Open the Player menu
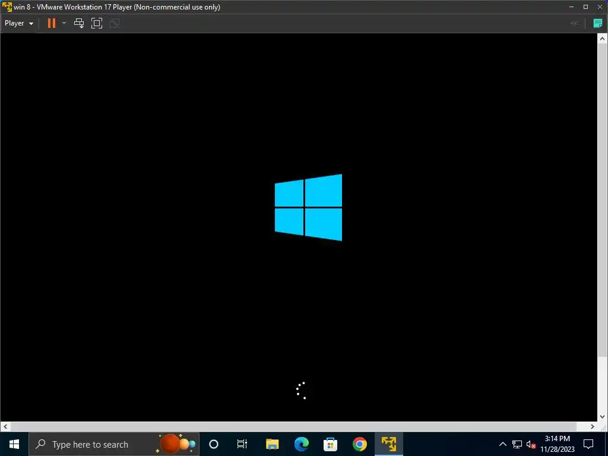 pyautogui.click(x=18, y=23)
